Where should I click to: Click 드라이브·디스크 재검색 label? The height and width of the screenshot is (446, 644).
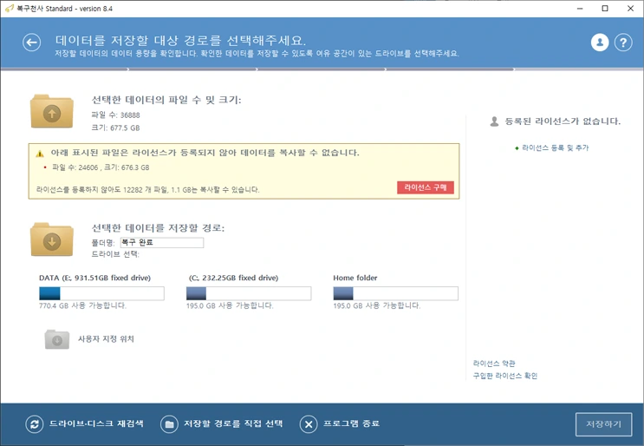[96, 423]
